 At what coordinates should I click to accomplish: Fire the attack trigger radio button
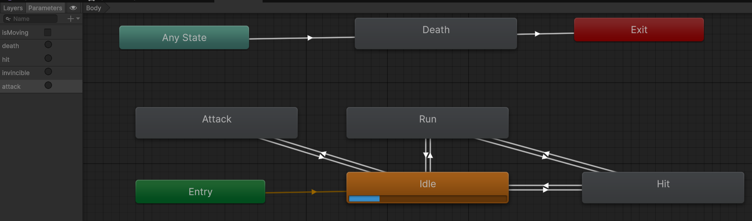click(x=48, y=86)
